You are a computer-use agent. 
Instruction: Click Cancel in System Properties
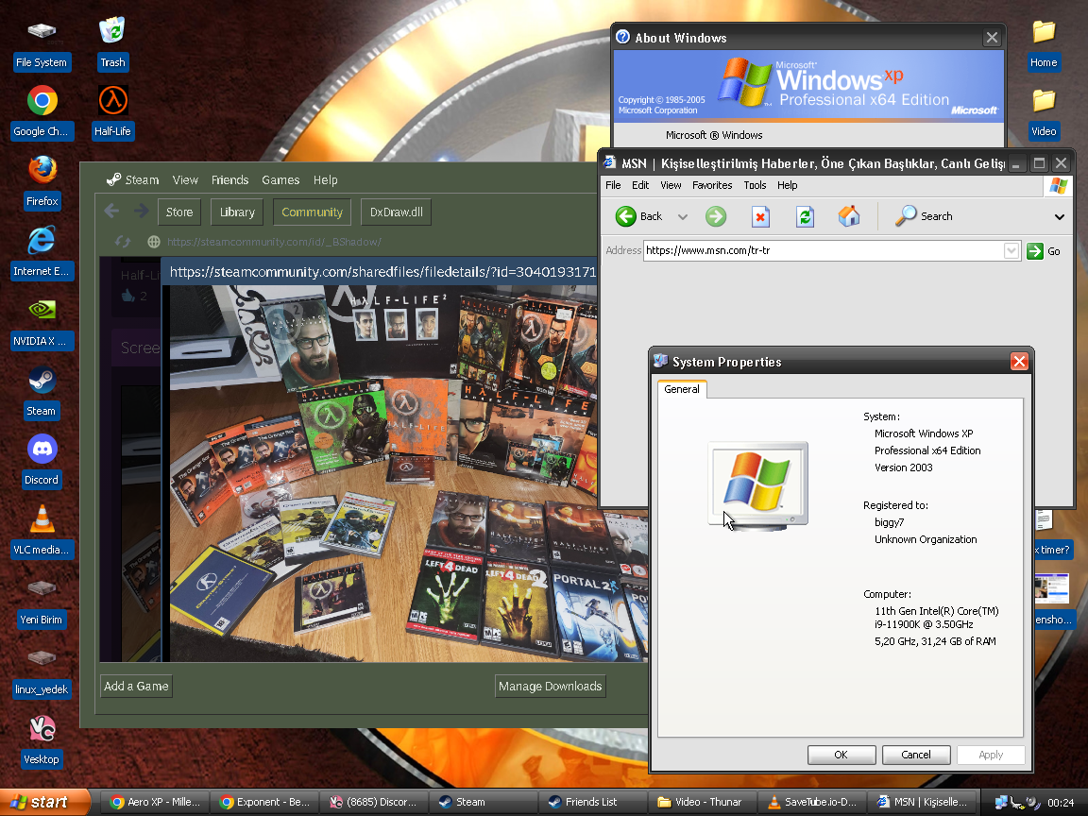click(x=916, y=755)
